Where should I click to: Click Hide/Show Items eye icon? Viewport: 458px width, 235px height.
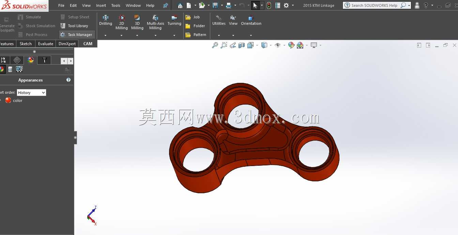point(278,45)
